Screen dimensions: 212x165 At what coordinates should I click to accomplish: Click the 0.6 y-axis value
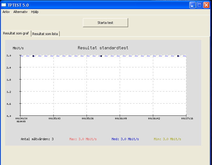click(x=9, y=104)
